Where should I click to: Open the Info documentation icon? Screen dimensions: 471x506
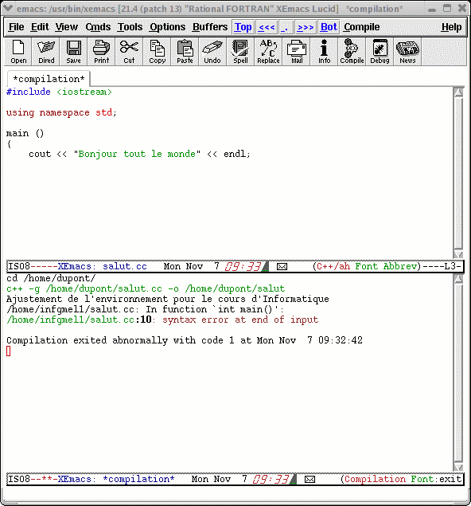[324, 52]
